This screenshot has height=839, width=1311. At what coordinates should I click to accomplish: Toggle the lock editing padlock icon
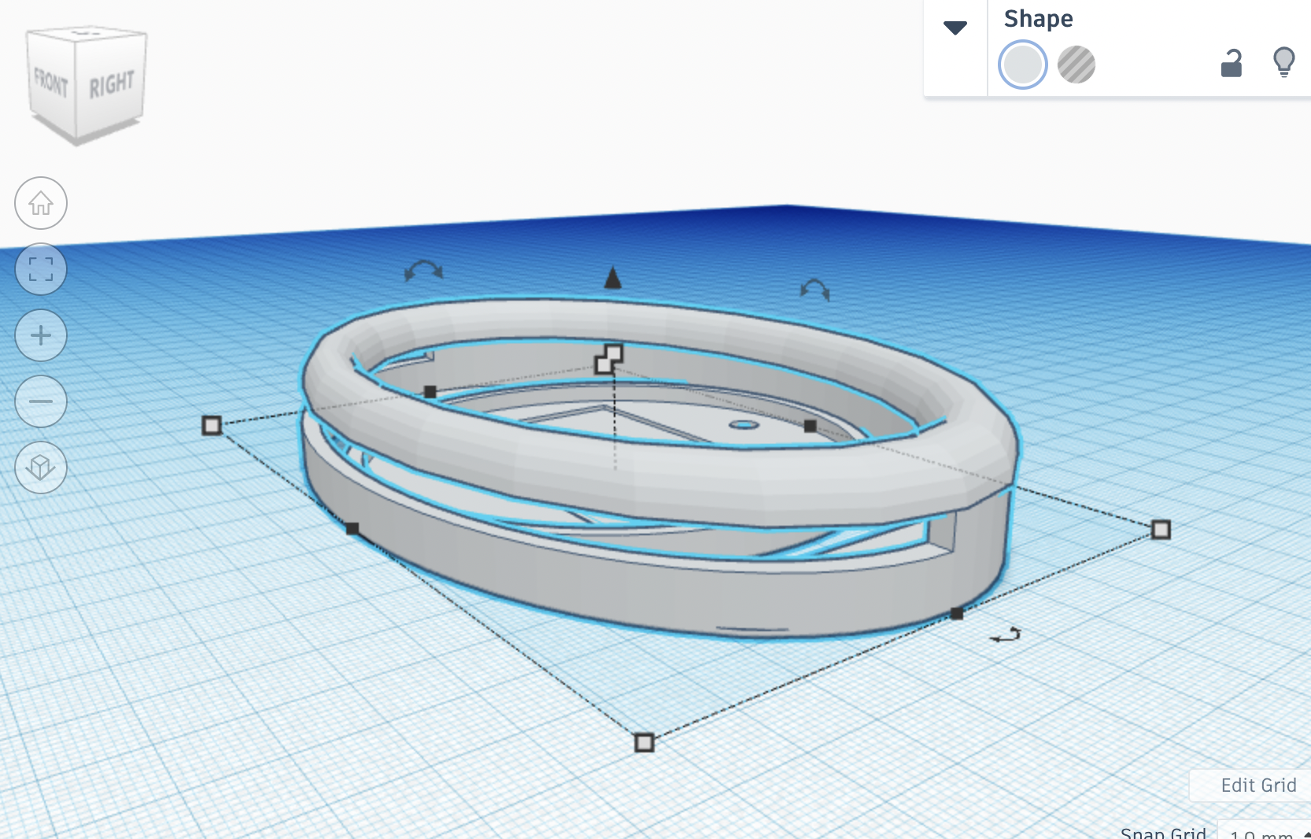point(1232,63)
